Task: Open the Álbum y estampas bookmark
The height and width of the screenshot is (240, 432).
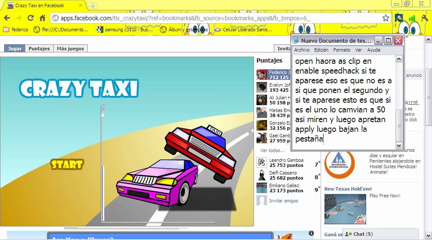Action: pyautogui.click(x=184, y=30)
